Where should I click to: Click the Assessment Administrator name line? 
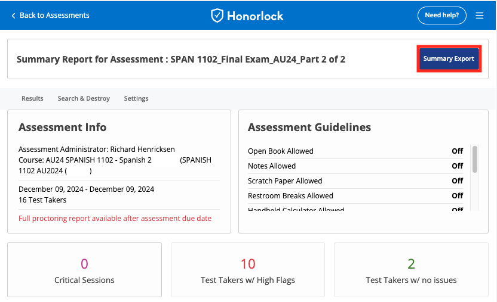click(x=97, y=149)
